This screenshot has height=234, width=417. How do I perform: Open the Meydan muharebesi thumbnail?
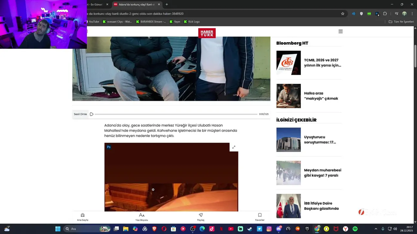click(289, 173)
